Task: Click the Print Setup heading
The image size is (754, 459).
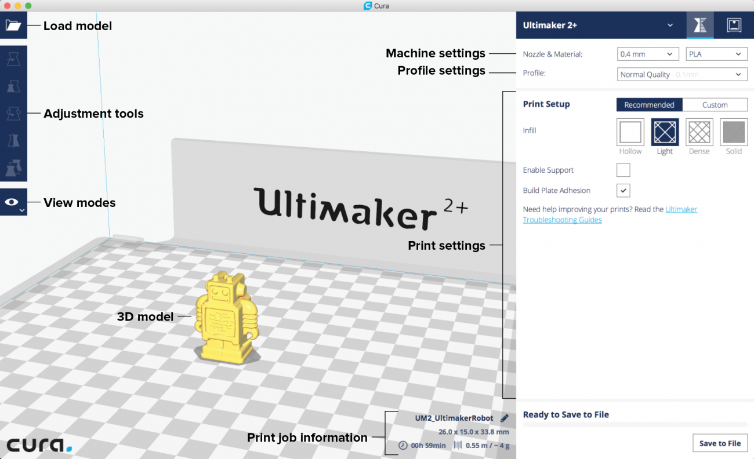Action: [546, 104]
